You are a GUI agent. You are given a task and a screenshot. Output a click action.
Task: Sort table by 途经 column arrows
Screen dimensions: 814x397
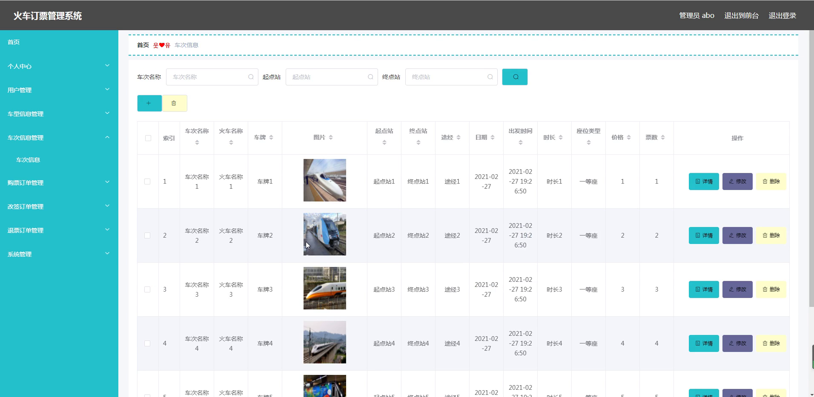click(459, 137)
